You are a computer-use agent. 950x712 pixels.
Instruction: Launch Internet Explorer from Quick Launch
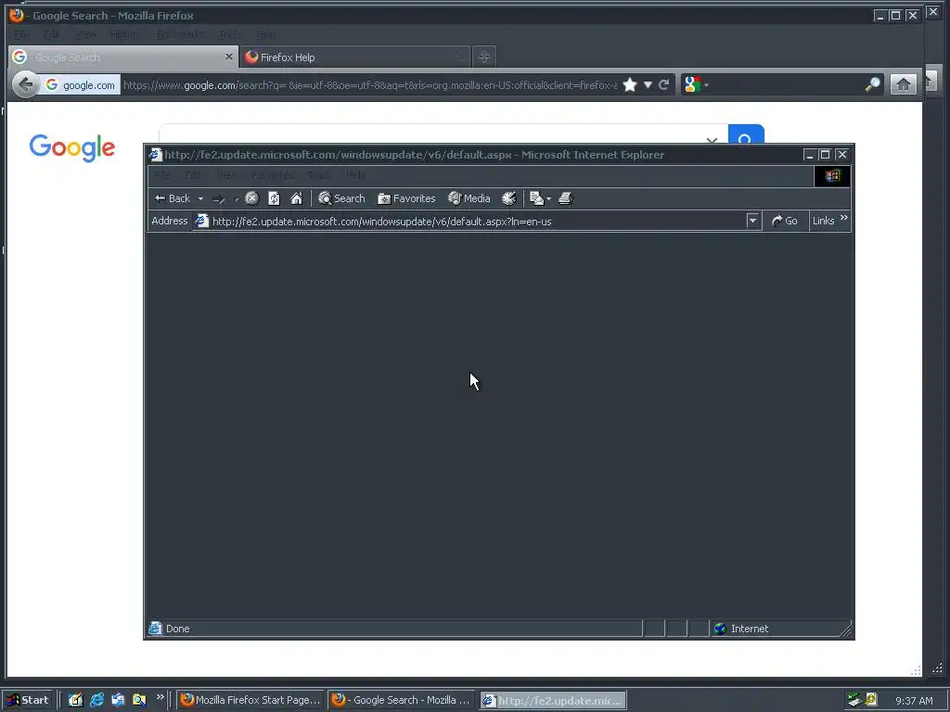96,700
